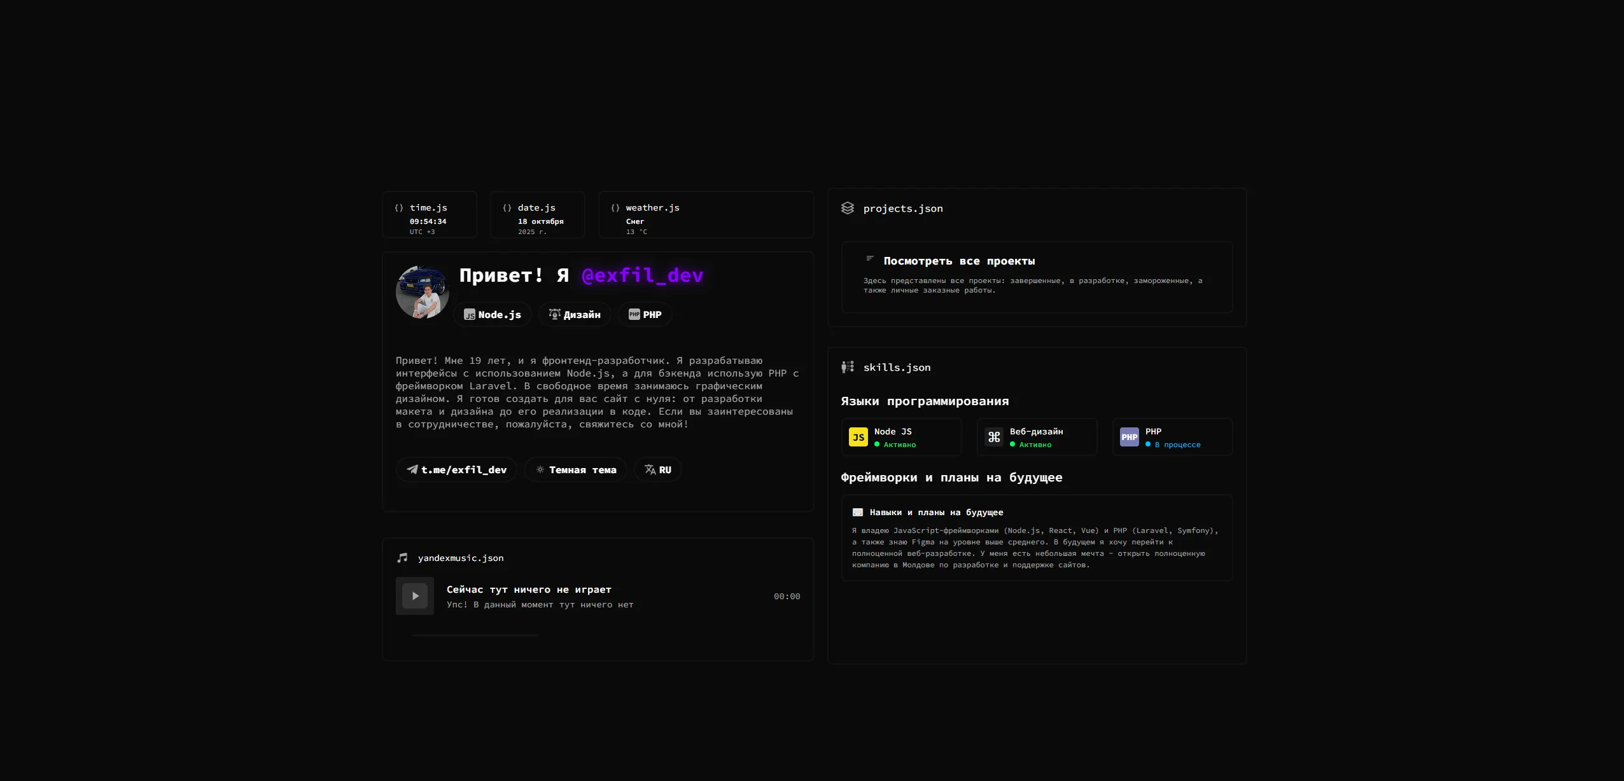Viewport: 1624px width, 781px height.
Task: Open 'Посмотреть все проекты' card
Action: pos(1036,277)
